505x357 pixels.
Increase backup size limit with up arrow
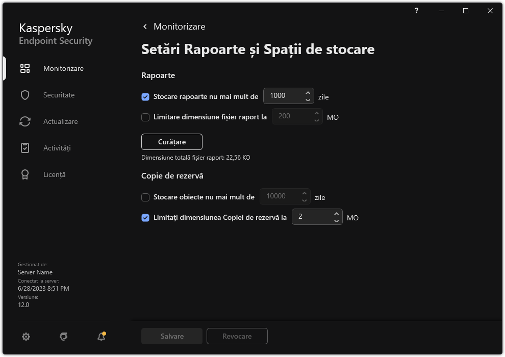336,213
